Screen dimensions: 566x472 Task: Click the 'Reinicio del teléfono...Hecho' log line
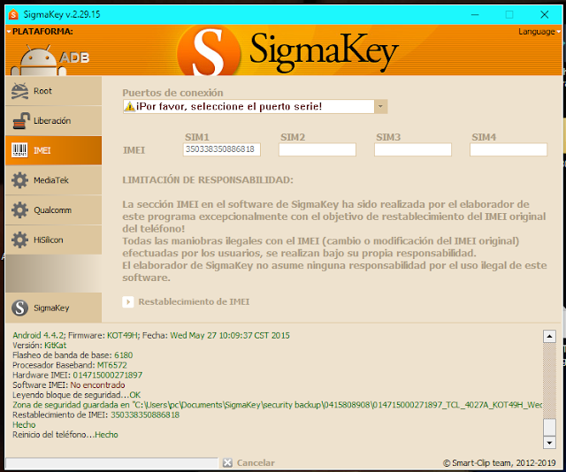coord(65,435)
